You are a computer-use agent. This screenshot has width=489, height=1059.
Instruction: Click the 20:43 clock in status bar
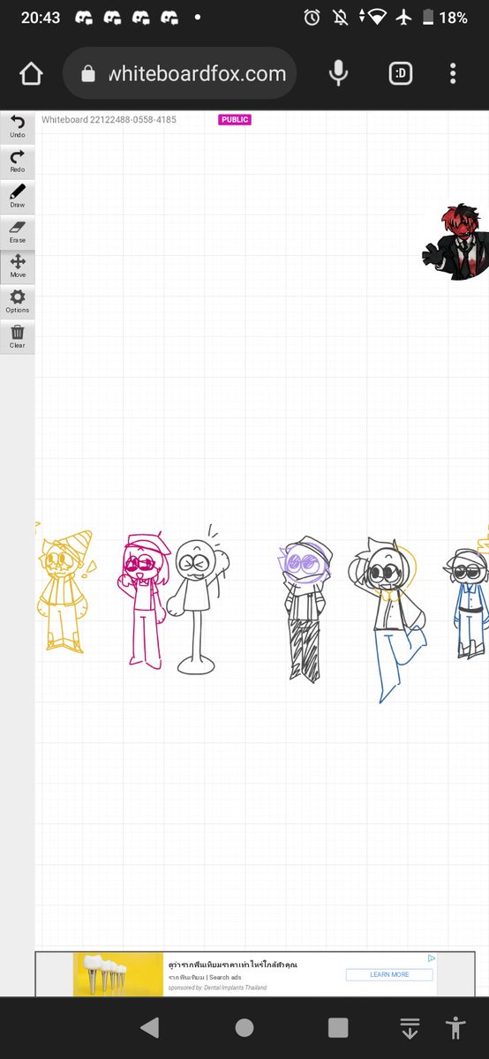point(41,17)
